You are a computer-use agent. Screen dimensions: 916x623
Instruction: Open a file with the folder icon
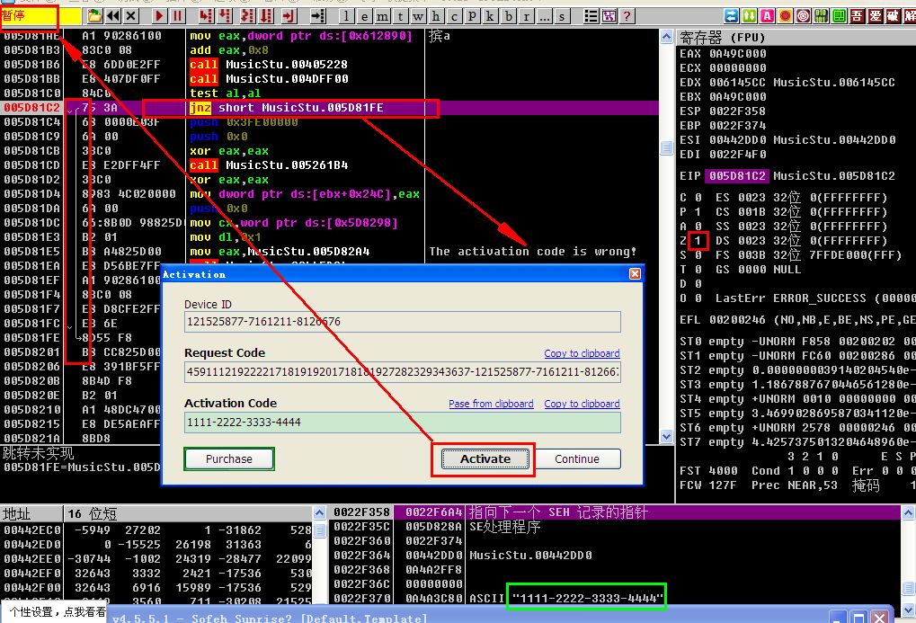tap(94, 16)
